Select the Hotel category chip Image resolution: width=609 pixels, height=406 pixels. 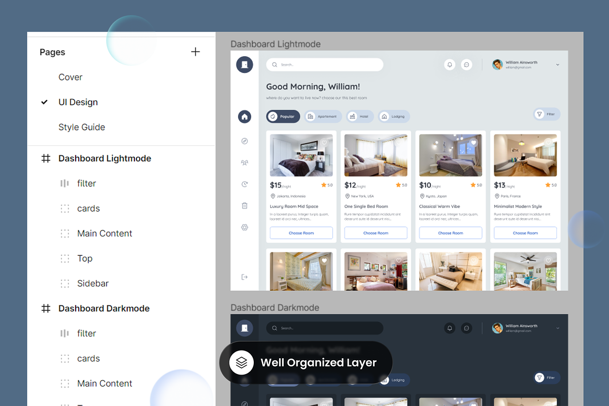(360, 116)
